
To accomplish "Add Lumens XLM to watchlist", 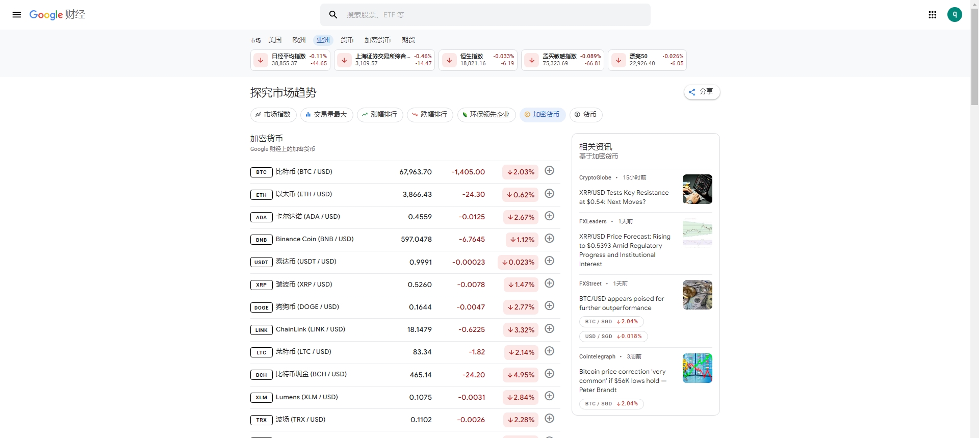I will (549, 396).
